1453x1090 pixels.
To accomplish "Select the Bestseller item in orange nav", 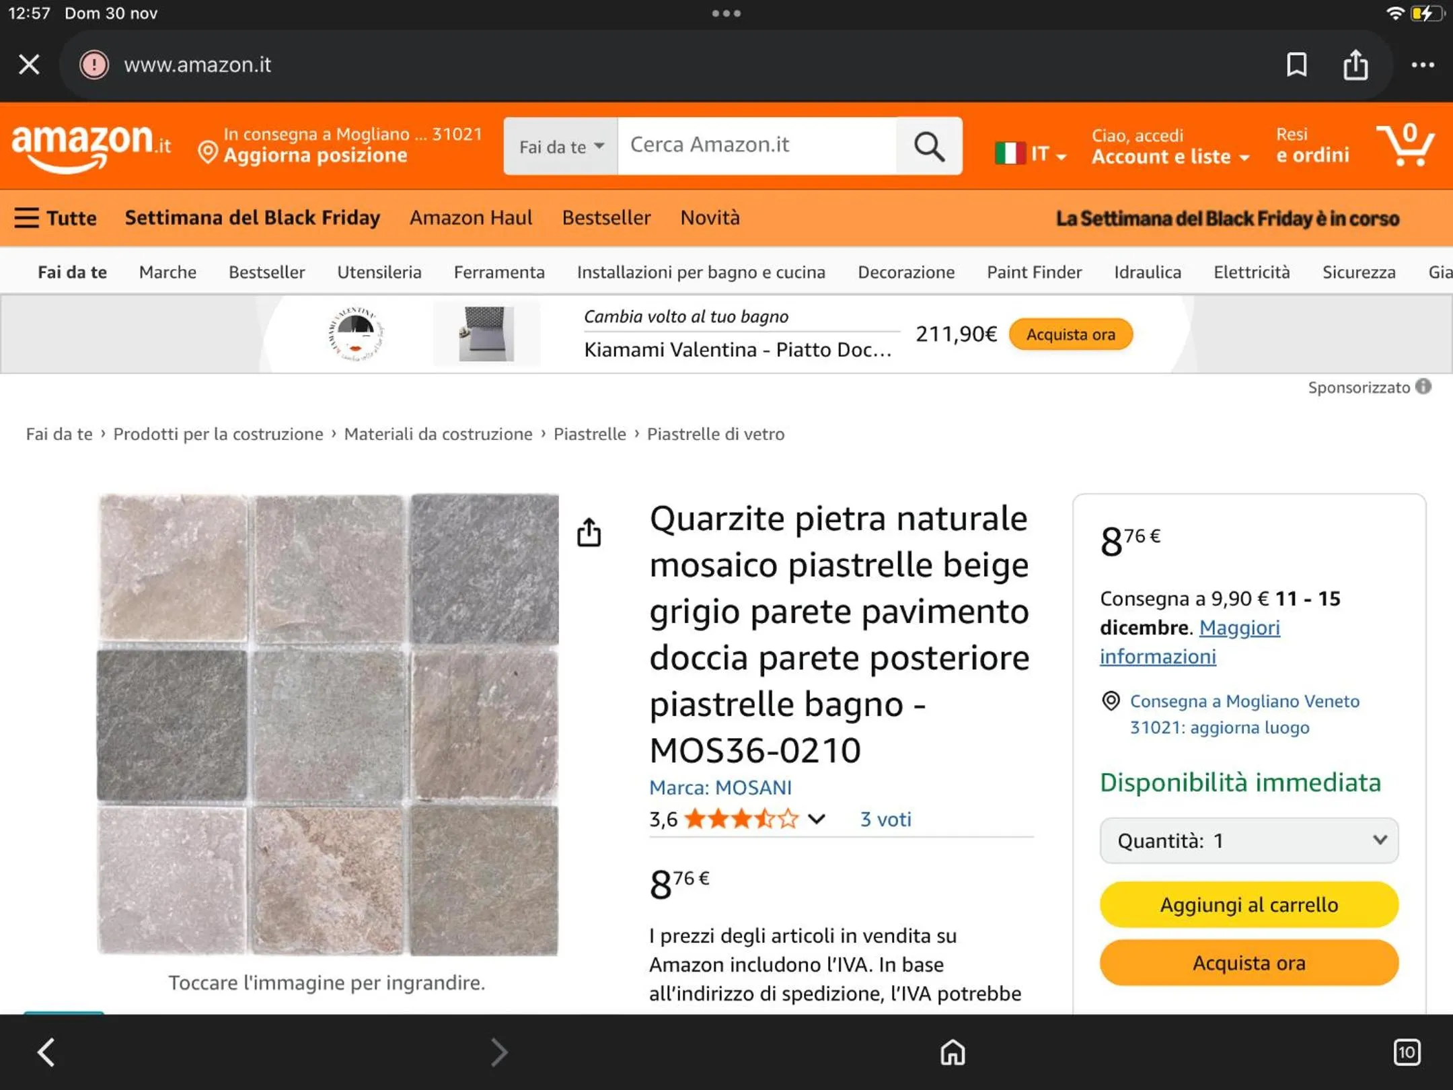I will point(606,218).
